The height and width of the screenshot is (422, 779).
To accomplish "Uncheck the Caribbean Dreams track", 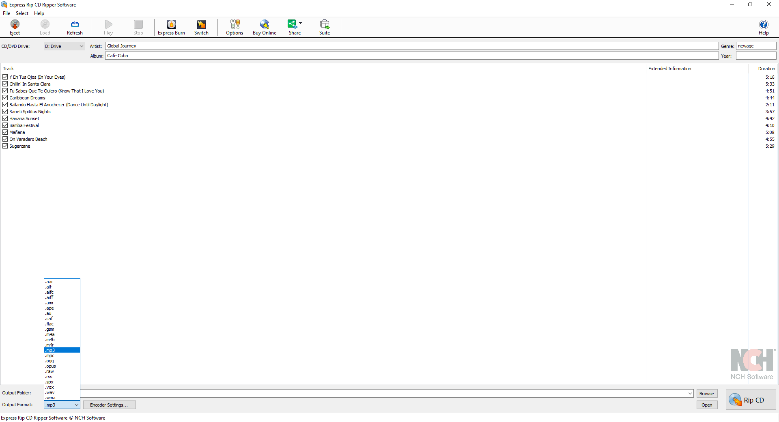I will click(x=5, y=97).
